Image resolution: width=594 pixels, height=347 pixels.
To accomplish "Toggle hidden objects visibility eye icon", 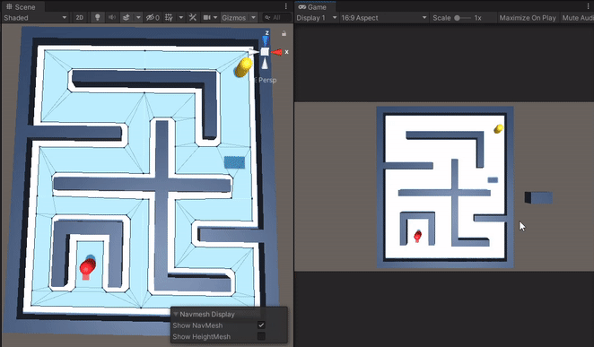I will click(x=153, y=18).
